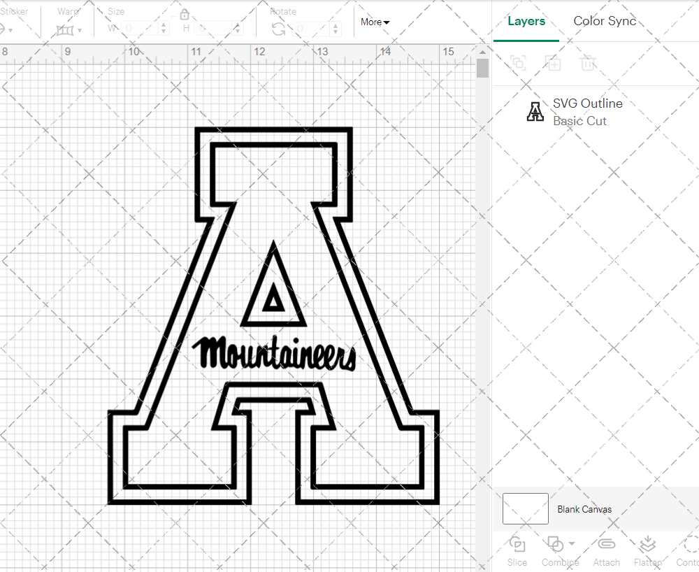Click the Blank Canvas color swatch

tap(525, 509)
